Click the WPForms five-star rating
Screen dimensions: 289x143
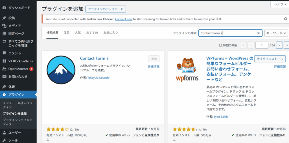point(184,129)
